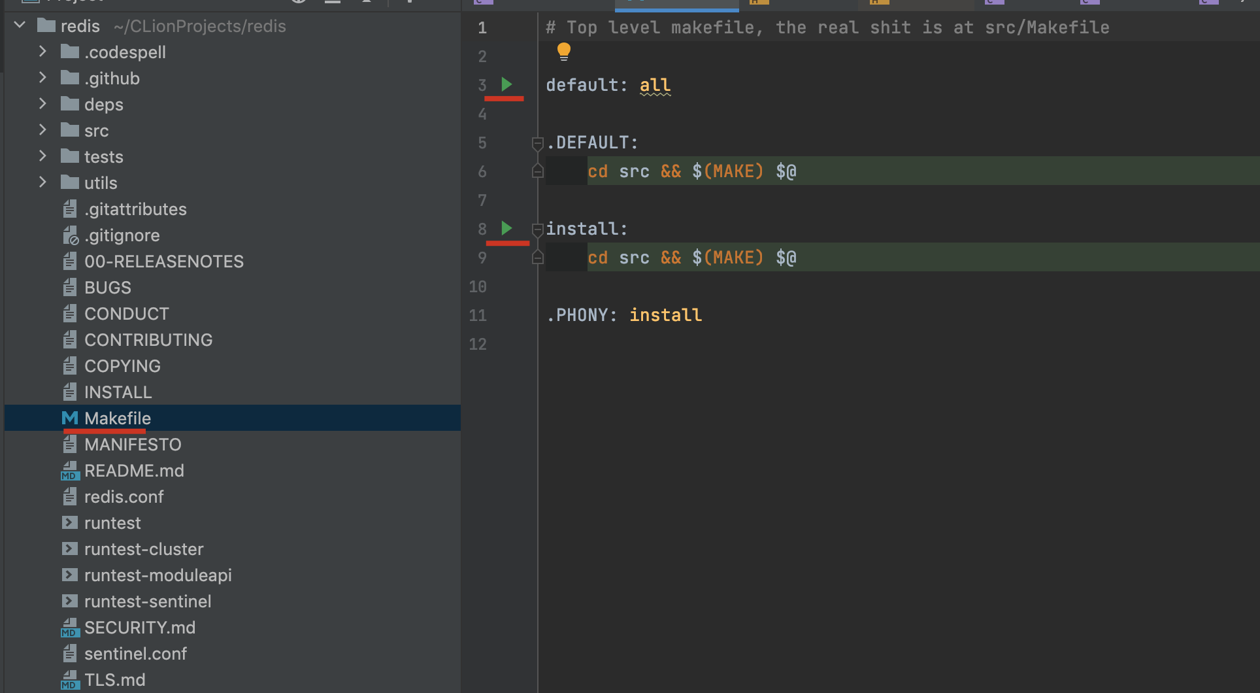
Task: Select the .github folder icon
Action: [x=70, y=78]
